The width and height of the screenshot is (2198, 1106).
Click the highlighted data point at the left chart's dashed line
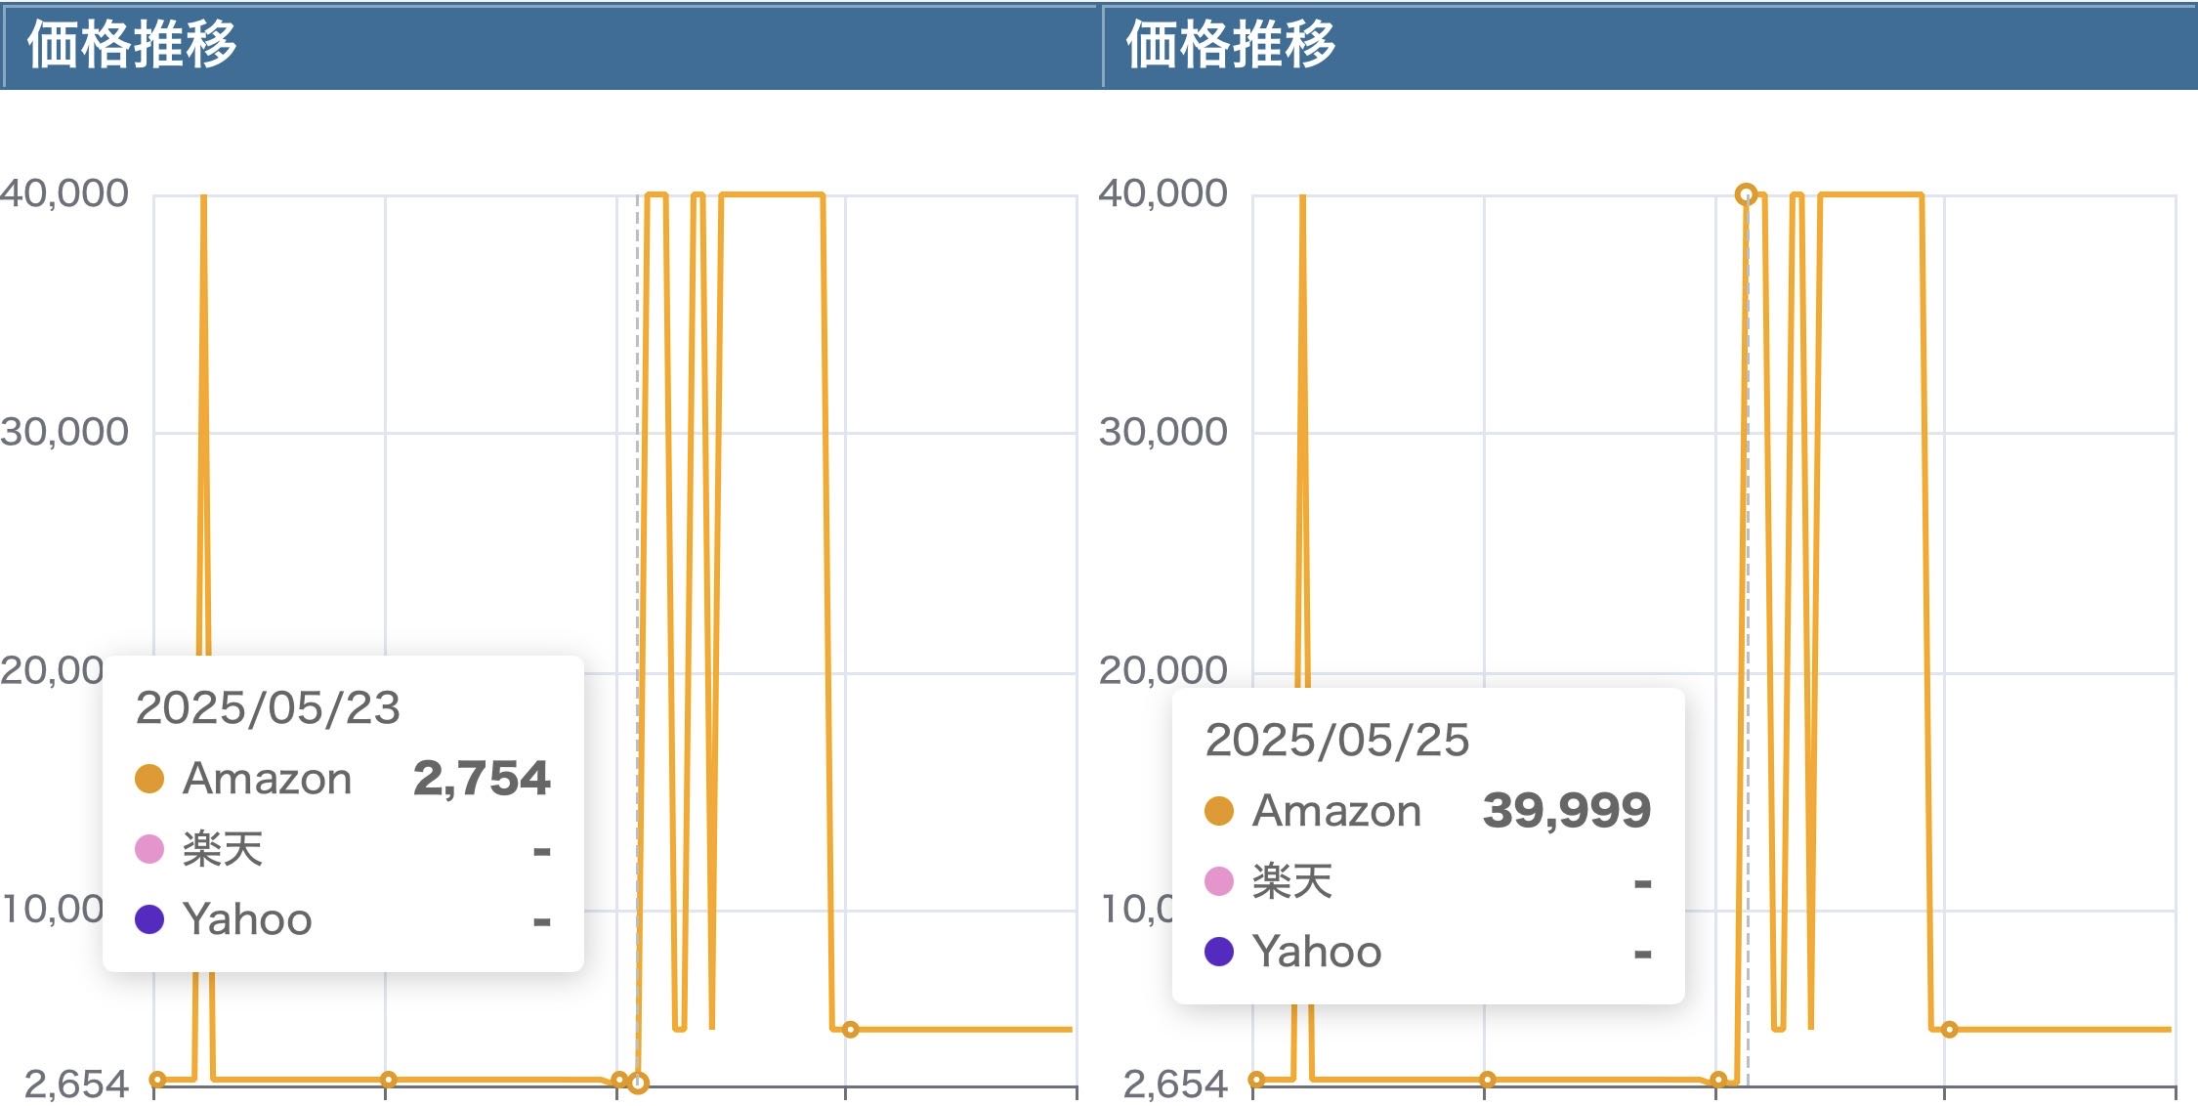[638, 1083]
